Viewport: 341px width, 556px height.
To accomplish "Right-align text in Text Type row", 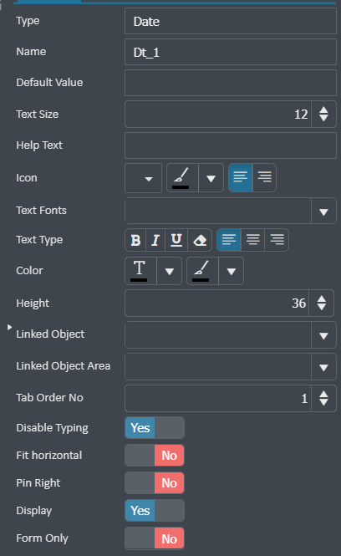I will coord(277,240).
